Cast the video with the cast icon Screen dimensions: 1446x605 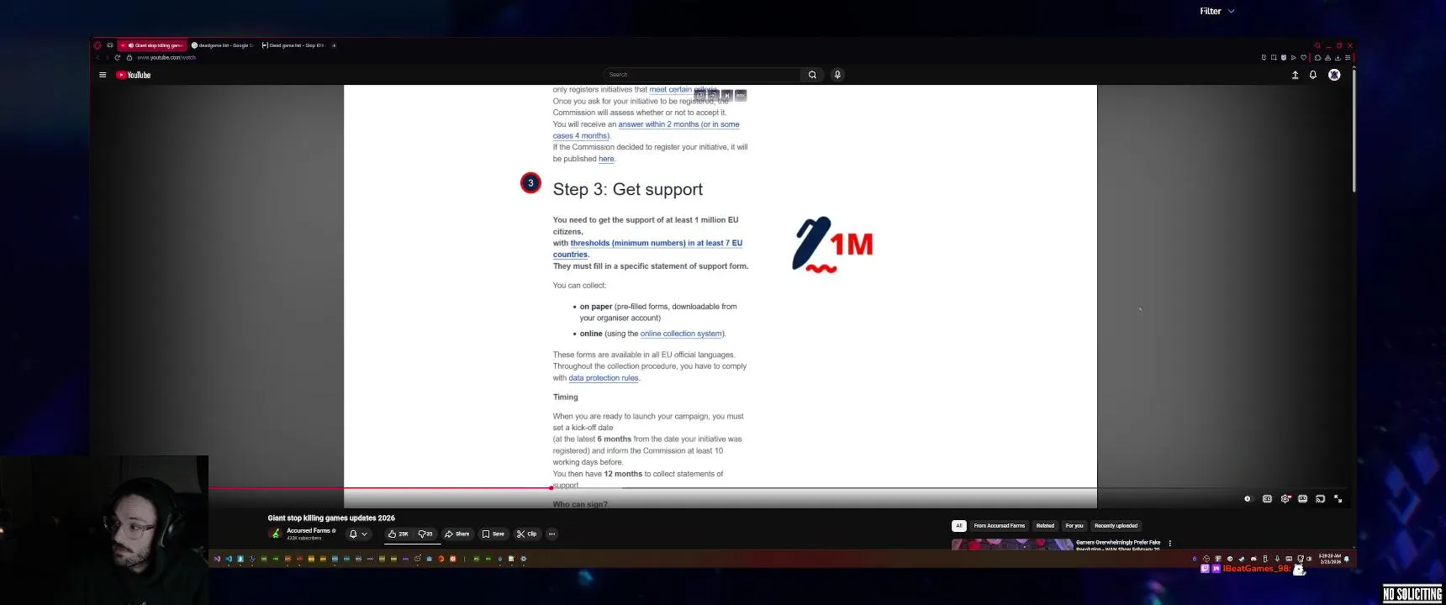(x=1320, y=498)
